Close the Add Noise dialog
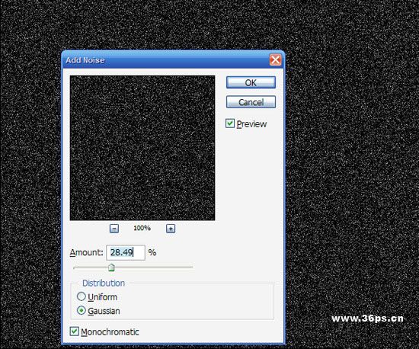Image resolution: width=419 pixels, height=349 pixels. click(275, 60)
